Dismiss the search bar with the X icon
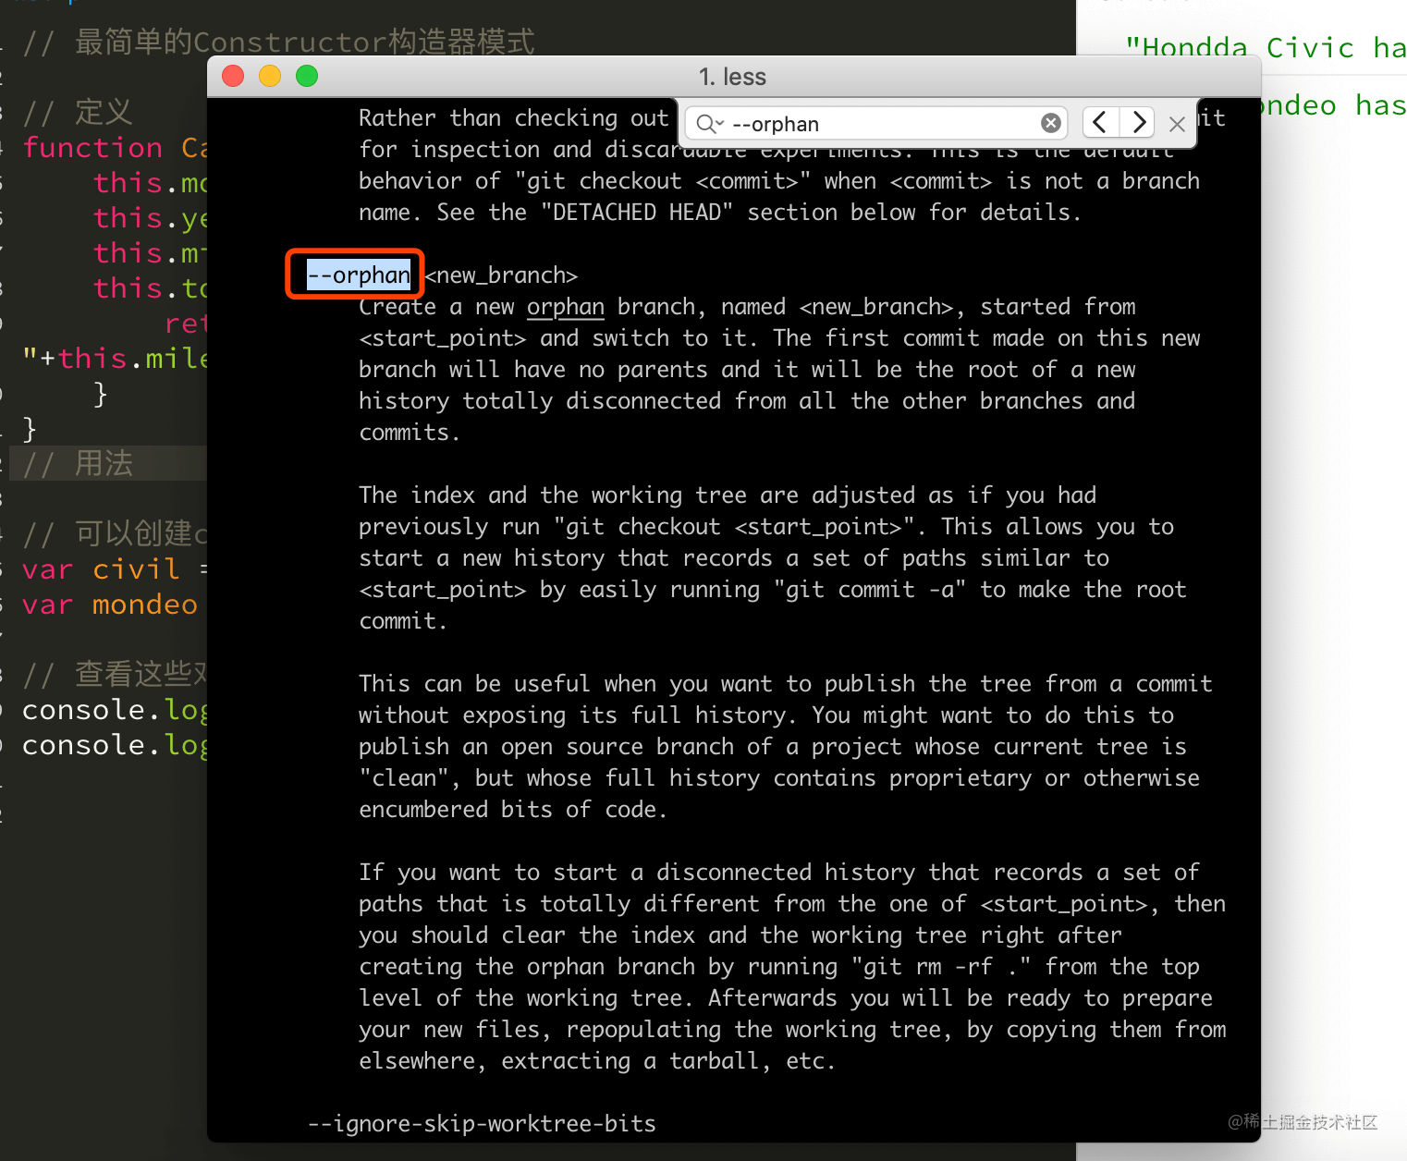This screenshot has width=1407, height=1161. pos(1177,125)
